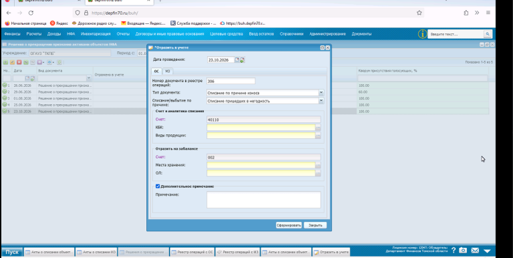Click the Сформировать button
Screen dimensions: 513x258
(289, 225)
